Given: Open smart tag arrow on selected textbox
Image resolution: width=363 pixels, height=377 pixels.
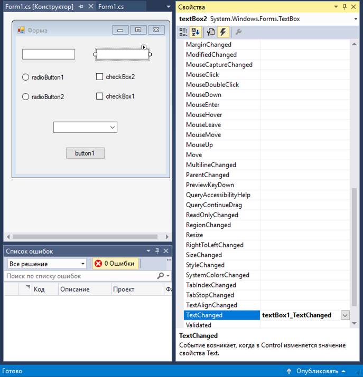Looking at the screenshot, I should [144, 47].
